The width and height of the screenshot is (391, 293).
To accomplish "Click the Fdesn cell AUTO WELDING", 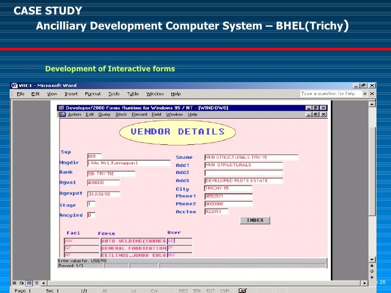I will point(133,241).
